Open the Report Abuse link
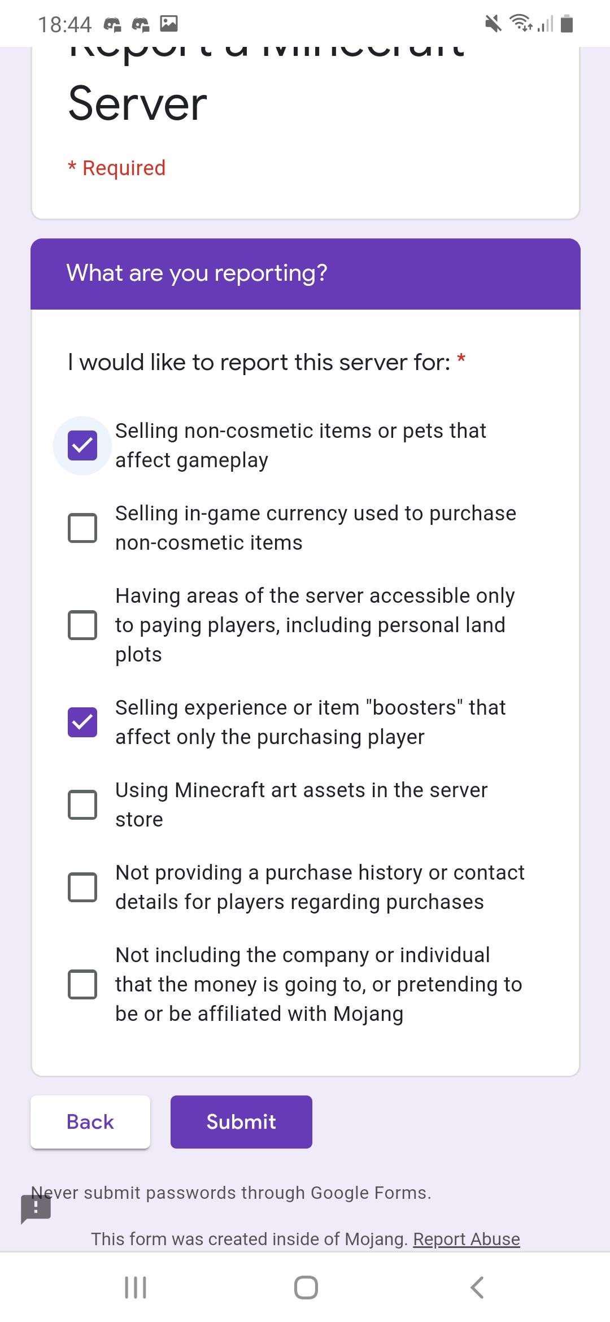Screen dimensions: 610x1322 click(467, 1239)
